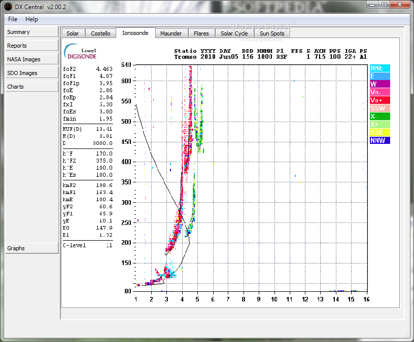Viewport: 414px width, 342px height.
Task: Open SDO Images section
Action: [31, 73]
